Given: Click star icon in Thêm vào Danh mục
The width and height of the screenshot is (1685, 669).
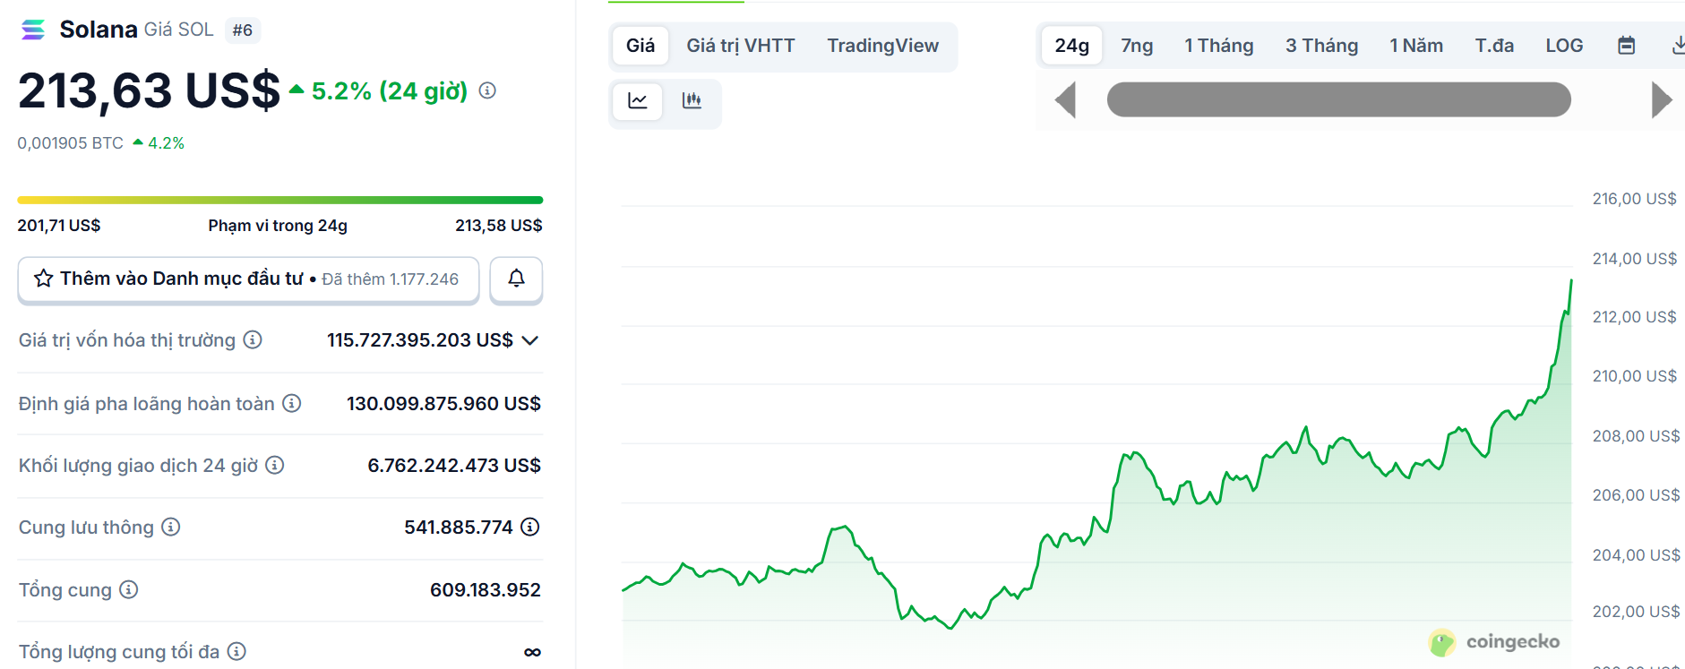Looking at the screenshot, I should (44, 279).
